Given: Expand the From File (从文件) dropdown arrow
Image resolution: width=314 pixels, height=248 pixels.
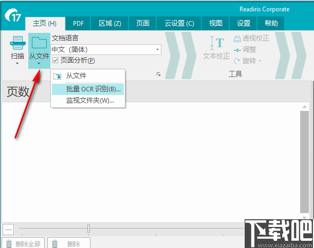Looking at the screenshot, I should (x=39, y=63).
